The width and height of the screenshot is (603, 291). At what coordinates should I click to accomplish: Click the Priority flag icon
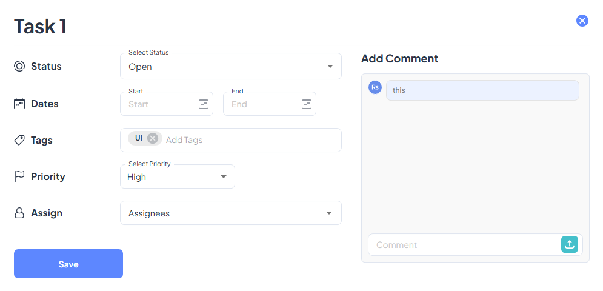coord(19,176)
